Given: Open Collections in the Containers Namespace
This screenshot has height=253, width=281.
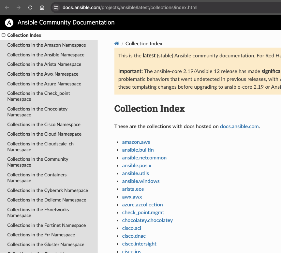Looking at the screenshot, I should (37, 178).
